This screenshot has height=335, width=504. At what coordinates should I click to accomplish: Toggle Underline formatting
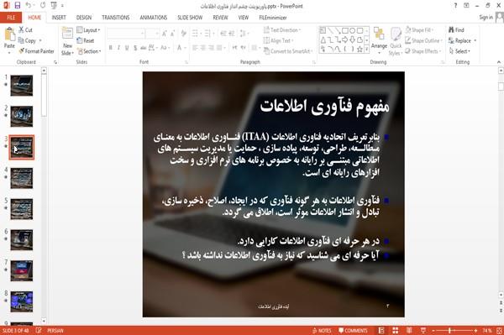[x=127, y=48]
